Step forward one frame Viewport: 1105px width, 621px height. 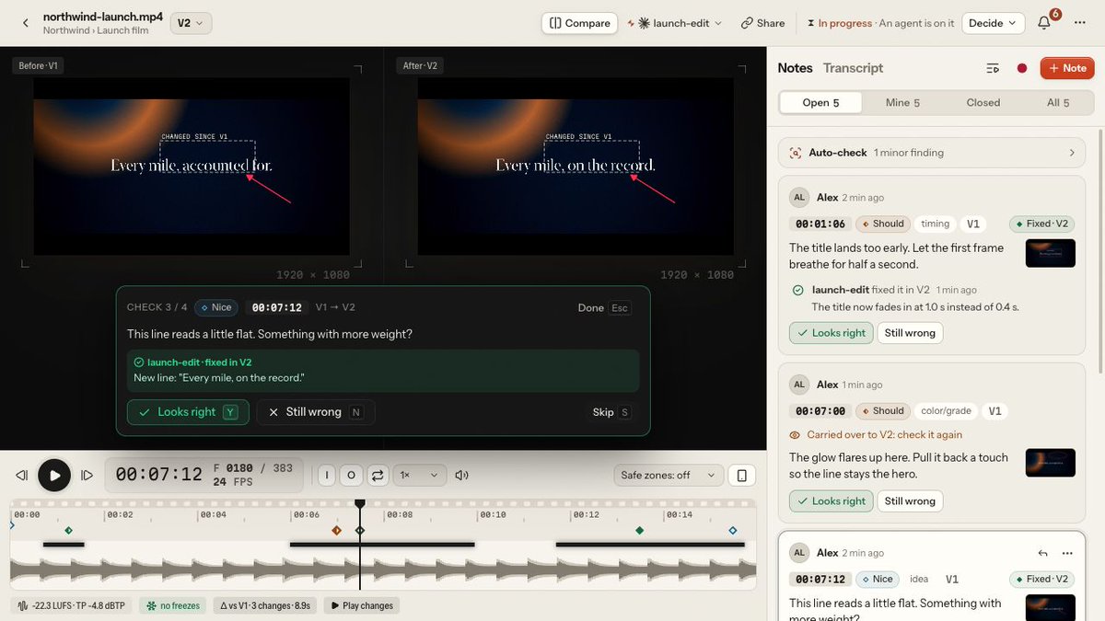coord(87,476)
